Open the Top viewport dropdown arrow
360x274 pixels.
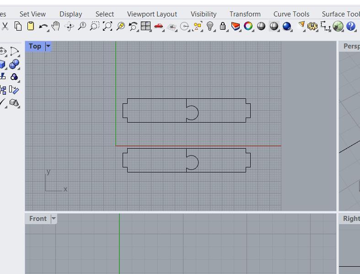pyautogui.click(x=48, y=46)
